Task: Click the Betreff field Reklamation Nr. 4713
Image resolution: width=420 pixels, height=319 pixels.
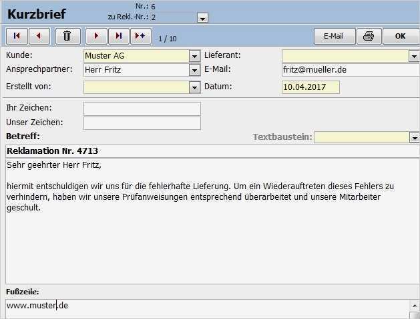Action: [212, 151]
